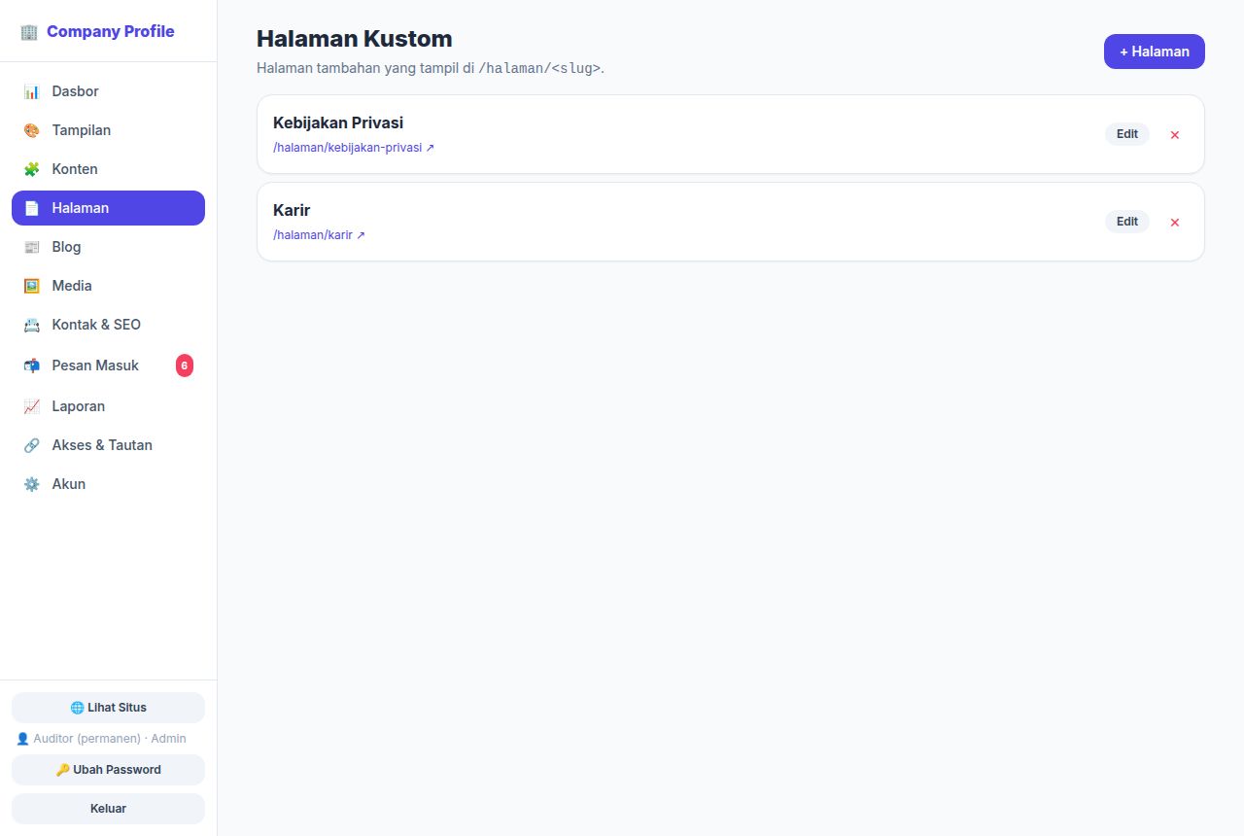Click the Halaman Kustom heading
1244x836 pixels.
pos(355,39)
